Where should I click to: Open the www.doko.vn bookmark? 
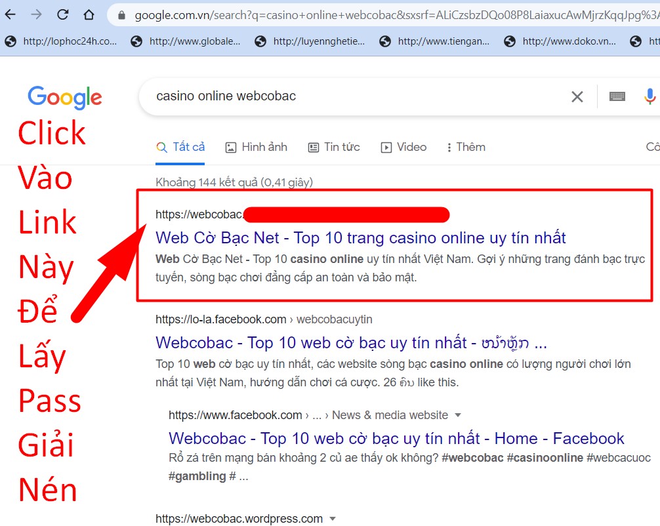pos(560,41)
